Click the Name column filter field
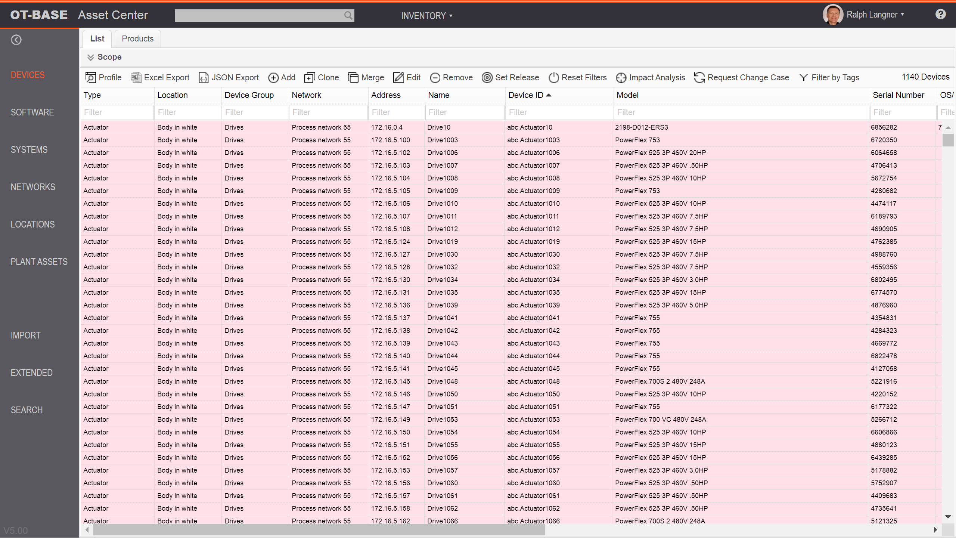This screenshot has width=956, height=538. coord(465,112)
